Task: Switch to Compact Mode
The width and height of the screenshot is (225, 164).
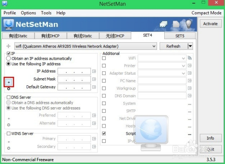Action: click(207, 13)
